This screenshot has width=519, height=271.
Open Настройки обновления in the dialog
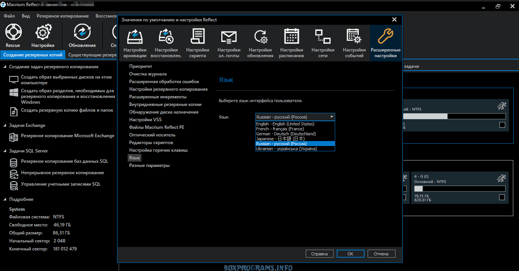point(260,43)
